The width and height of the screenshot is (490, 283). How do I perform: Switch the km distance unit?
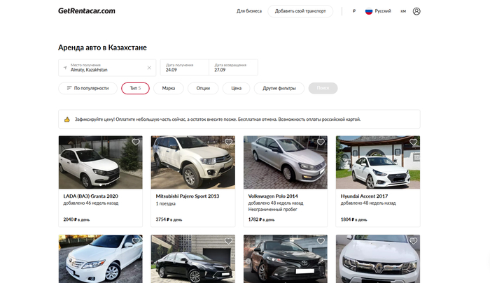click(402, 11)
